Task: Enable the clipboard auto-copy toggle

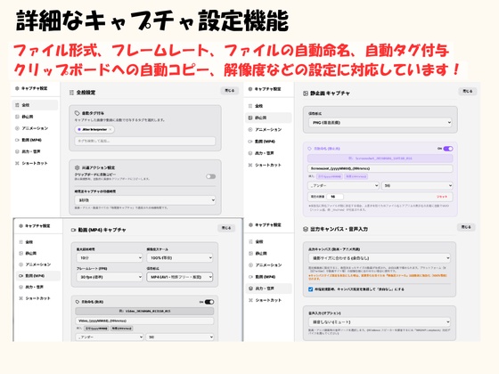Action: pyautogui.click(x=210, y=176)
